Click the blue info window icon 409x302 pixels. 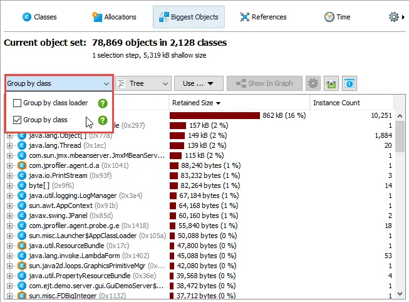point(349,83)
